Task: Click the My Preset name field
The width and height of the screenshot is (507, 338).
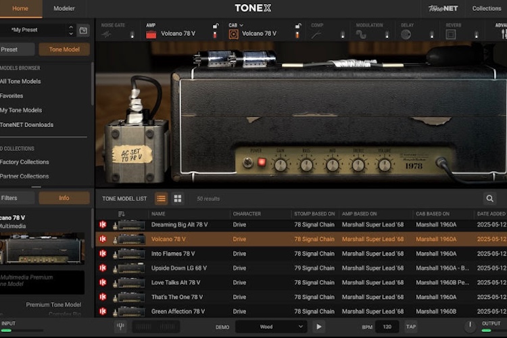Action: (x=32, y=30)
